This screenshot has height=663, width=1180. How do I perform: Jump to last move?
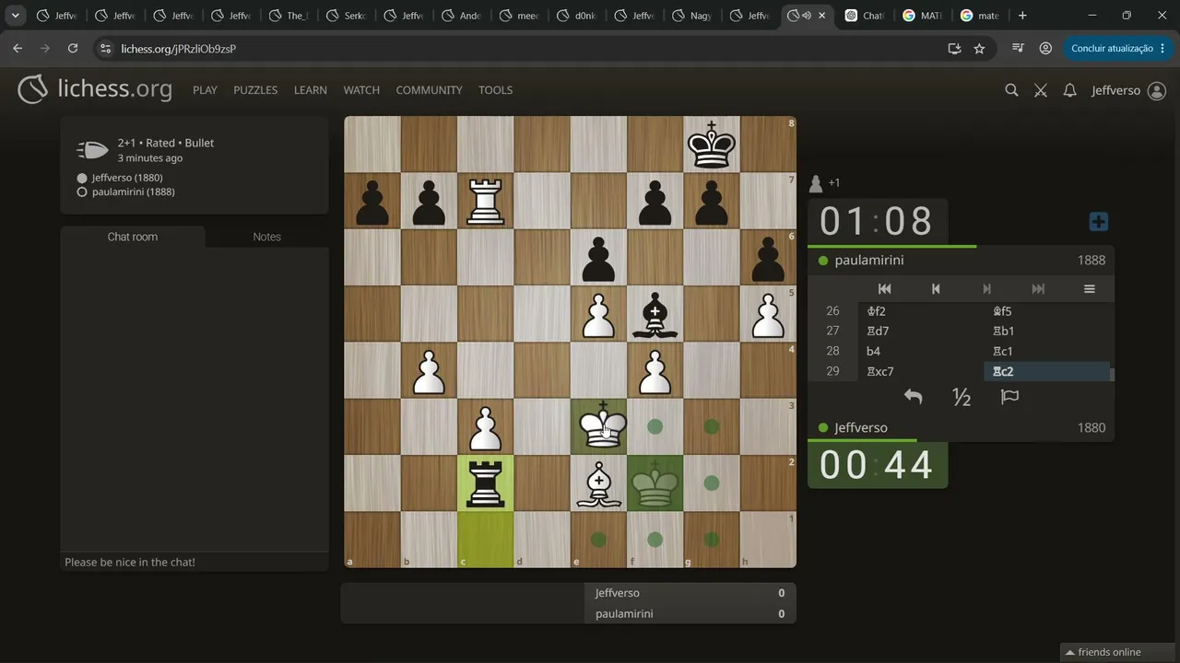click(x=1038, y=289)
